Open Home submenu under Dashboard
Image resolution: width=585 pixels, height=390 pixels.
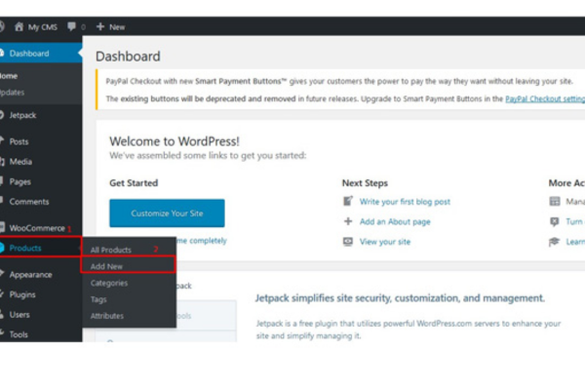(9, 76)
